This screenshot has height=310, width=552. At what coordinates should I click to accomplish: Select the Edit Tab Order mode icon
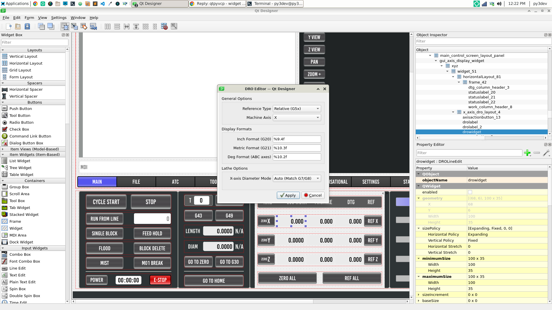tap(93, 26)
